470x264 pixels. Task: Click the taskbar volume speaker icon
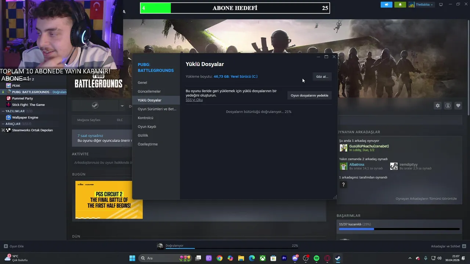[x=440, y=258]
